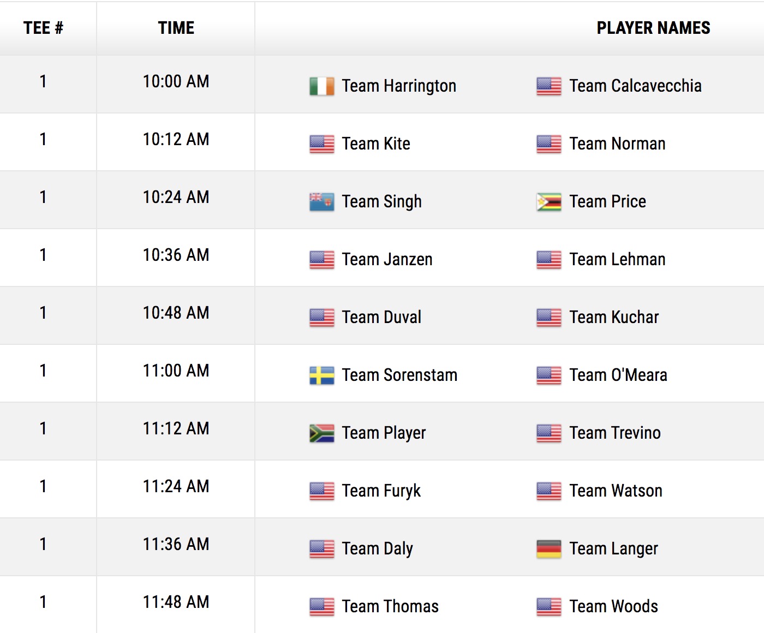Select the TEE # column header
764x633 pixels.
43,28
